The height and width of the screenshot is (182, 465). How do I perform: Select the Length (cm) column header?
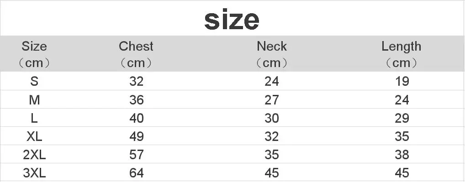[x=401, y=54]
